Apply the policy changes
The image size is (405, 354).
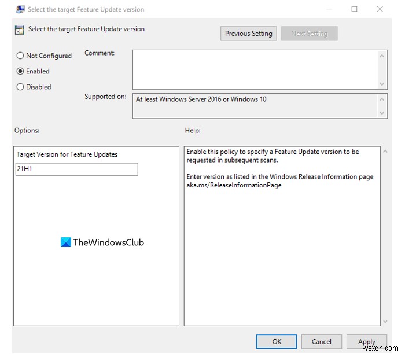(x=366, y=342)
